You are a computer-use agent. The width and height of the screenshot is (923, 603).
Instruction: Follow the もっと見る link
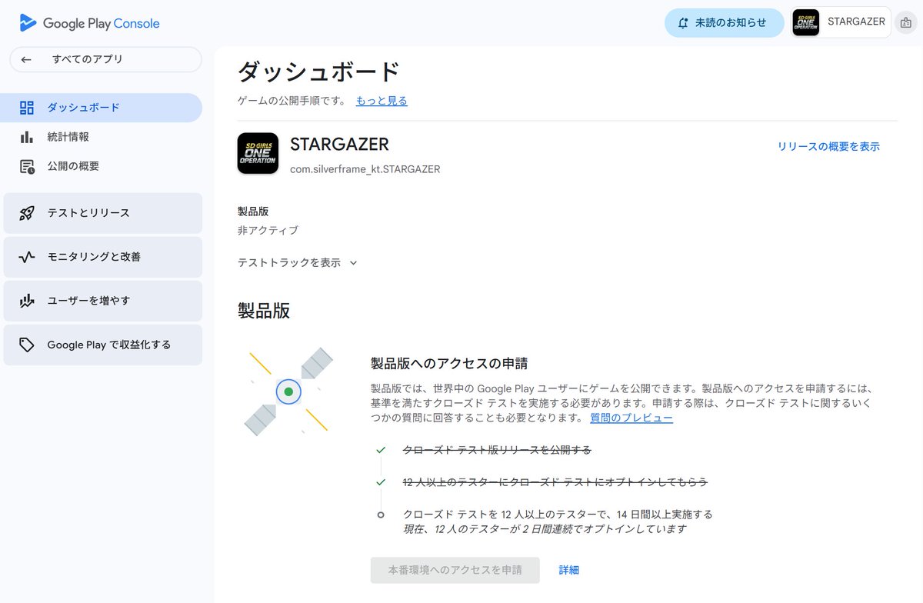tap(382, 101)
